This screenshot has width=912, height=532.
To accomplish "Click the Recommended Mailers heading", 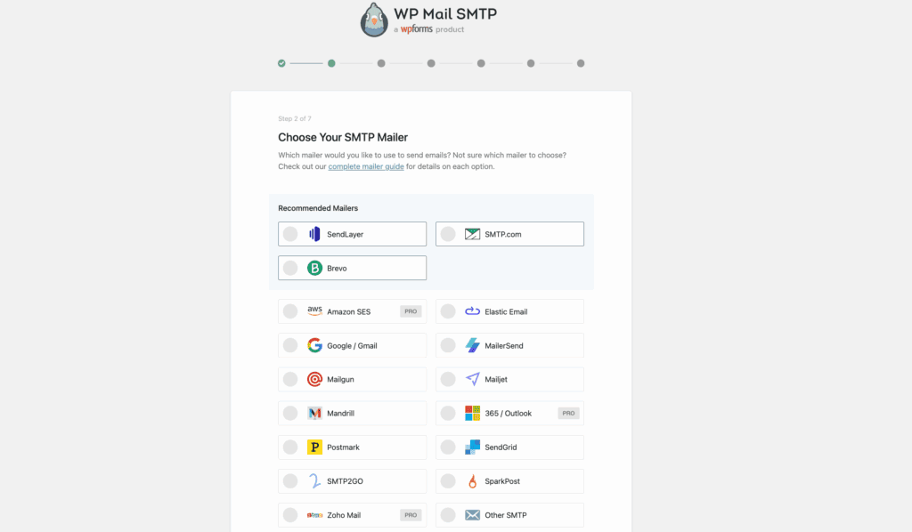I will click(x=318, y=208).
